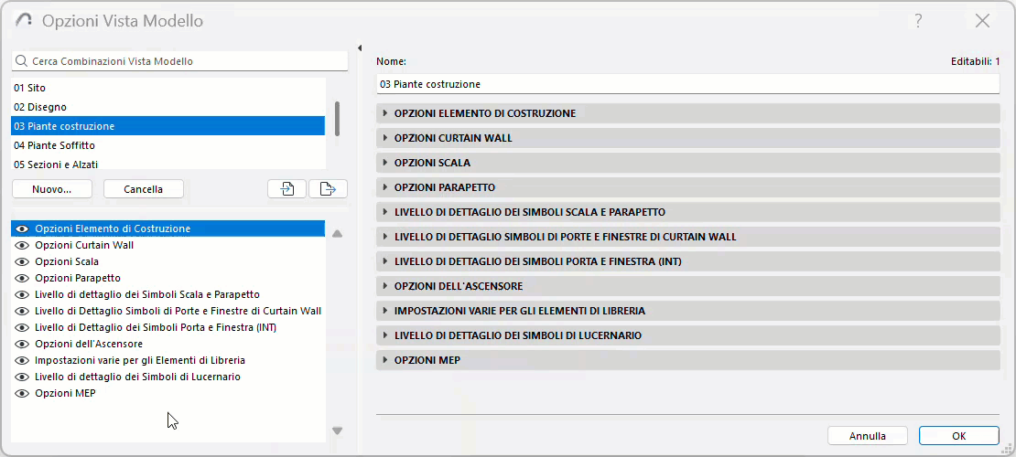This screenshot has width=1016, height=457.
Task: Expand OPZIONI MEP panel
Action: (688, 360)
